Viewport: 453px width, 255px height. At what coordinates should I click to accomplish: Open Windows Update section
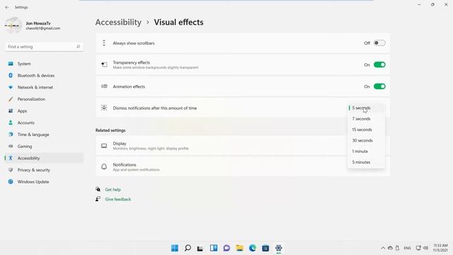pyautogui.click(x=44, y=182)
